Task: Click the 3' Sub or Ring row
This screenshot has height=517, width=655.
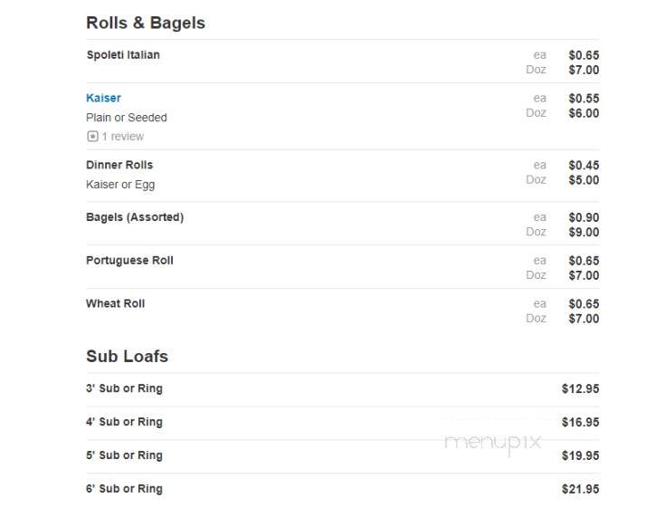Action: (343, 388)
